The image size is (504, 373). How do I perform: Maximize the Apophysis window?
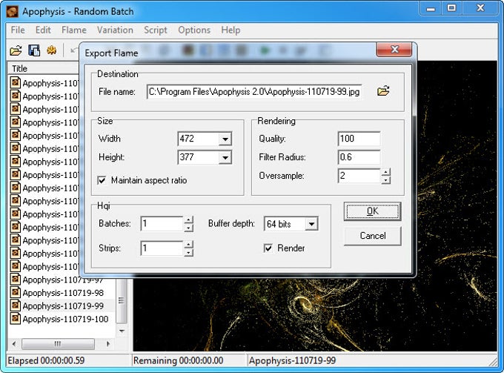(451, 8)
